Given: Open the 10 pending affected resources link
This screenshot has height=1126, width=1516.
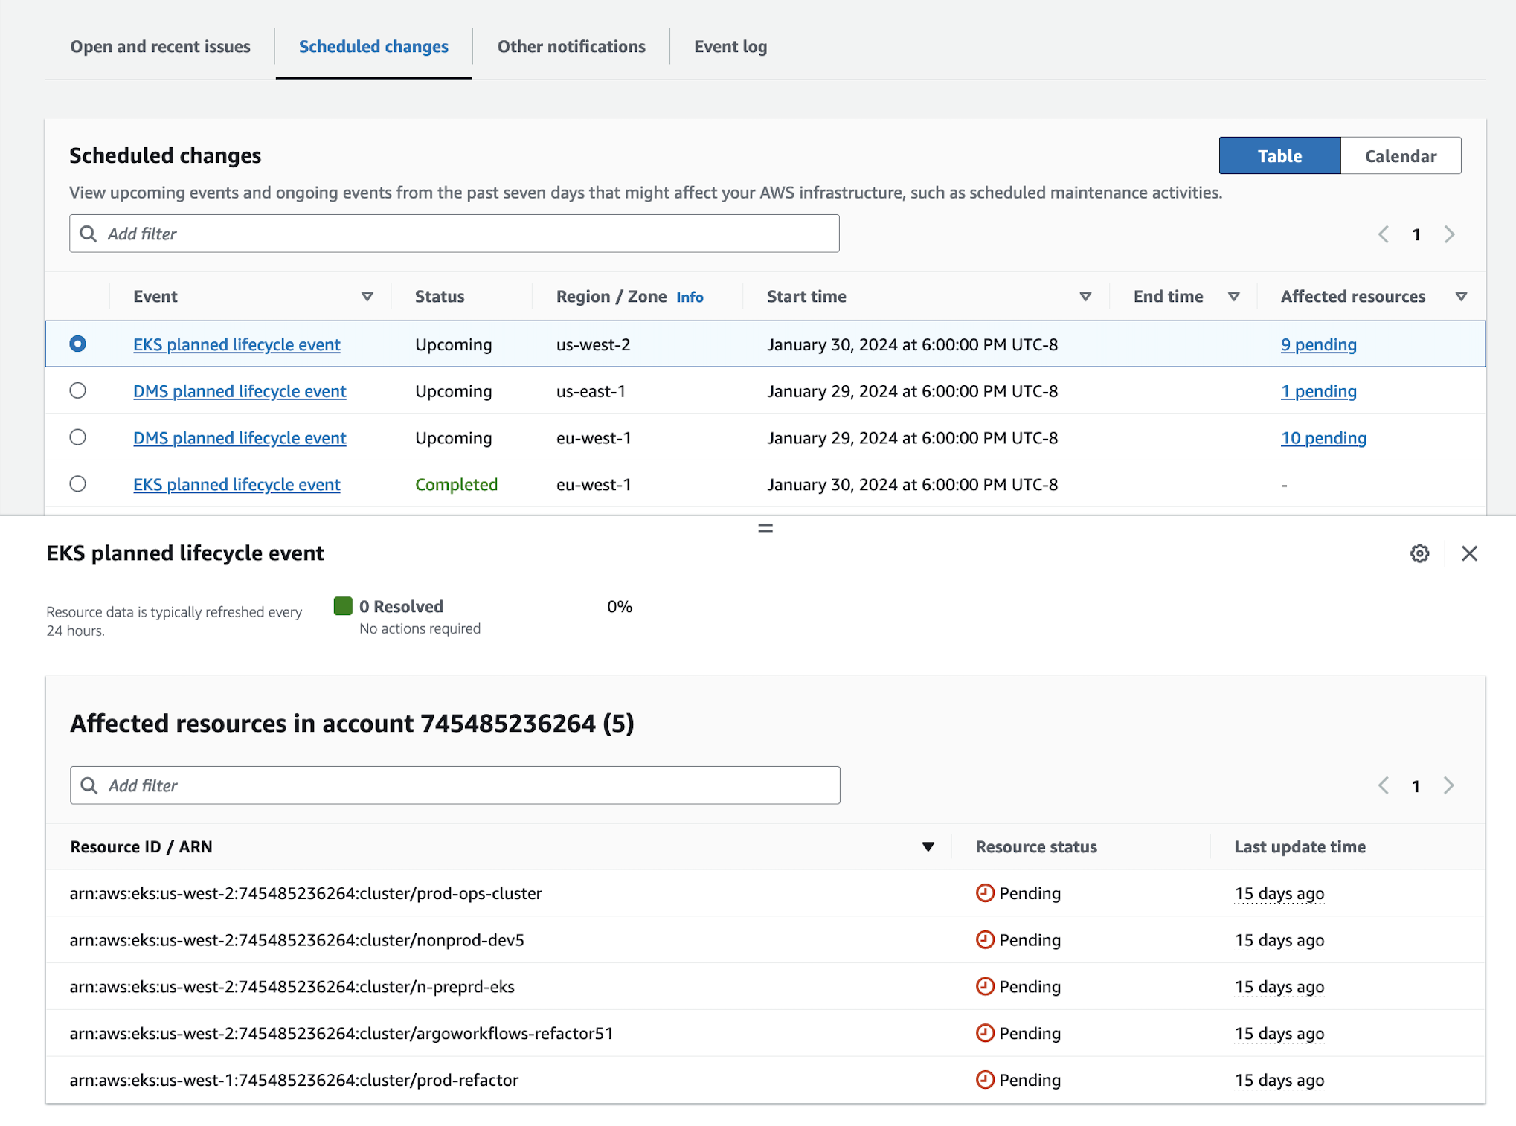Looking at the screenshot, I should pos(1323,438).
